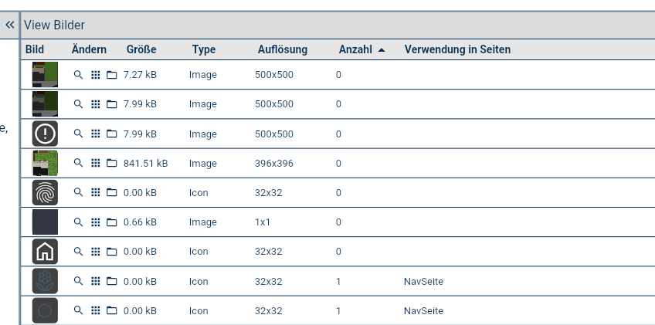Open the NavSeite link in the flower row
Image resolution: width=655 pixels, height=325 pixels.
tap(423, 282)
